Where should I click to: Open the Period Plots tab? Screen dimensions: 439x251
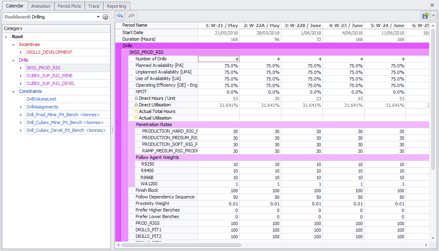pos(69,6)
